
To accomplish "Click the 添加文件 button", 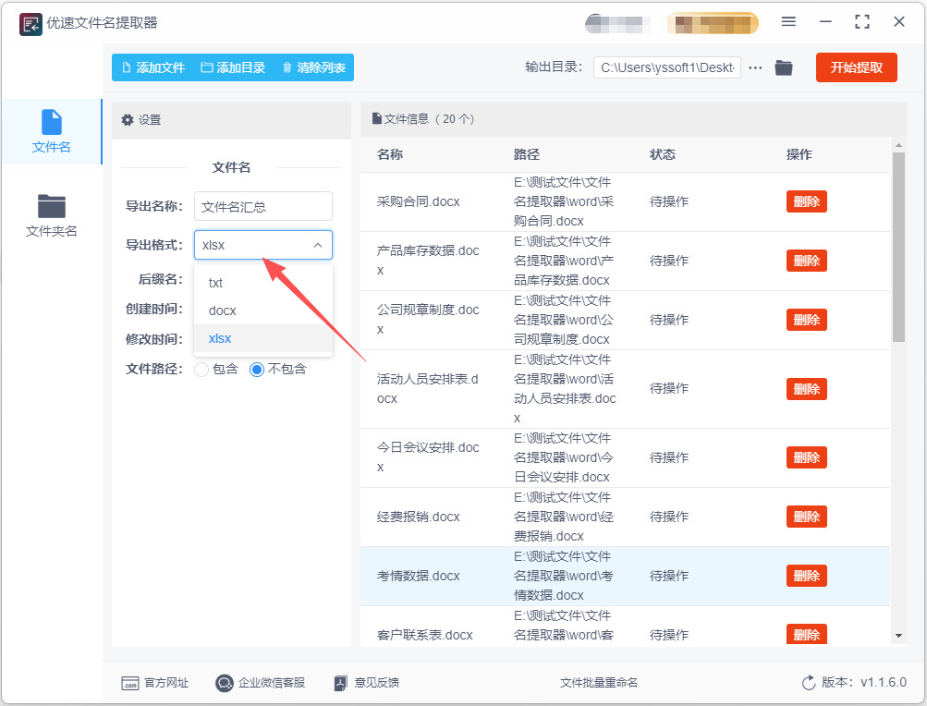I will coord(153,67).
